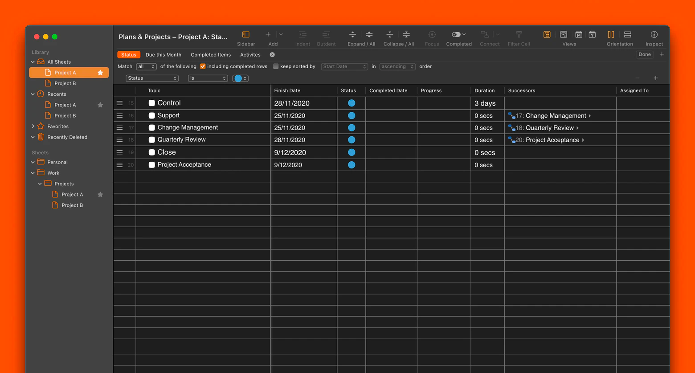The width and height of the screenshot is (695, 373).
Task: Toggle the Sidebar icon in toolbar
Action: [245, 35]
